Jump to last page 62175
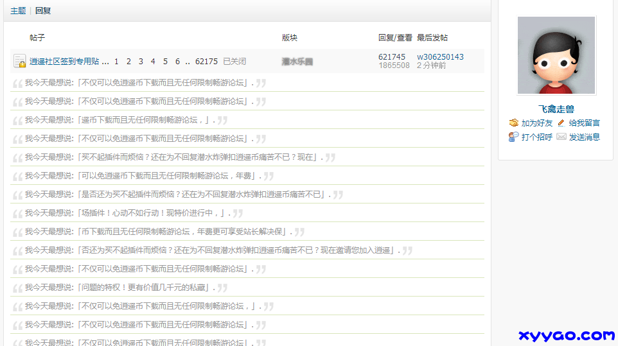Image resolution: width=618 pixels, height=346 pixels. pyautogui.click(x=206, y=62)
